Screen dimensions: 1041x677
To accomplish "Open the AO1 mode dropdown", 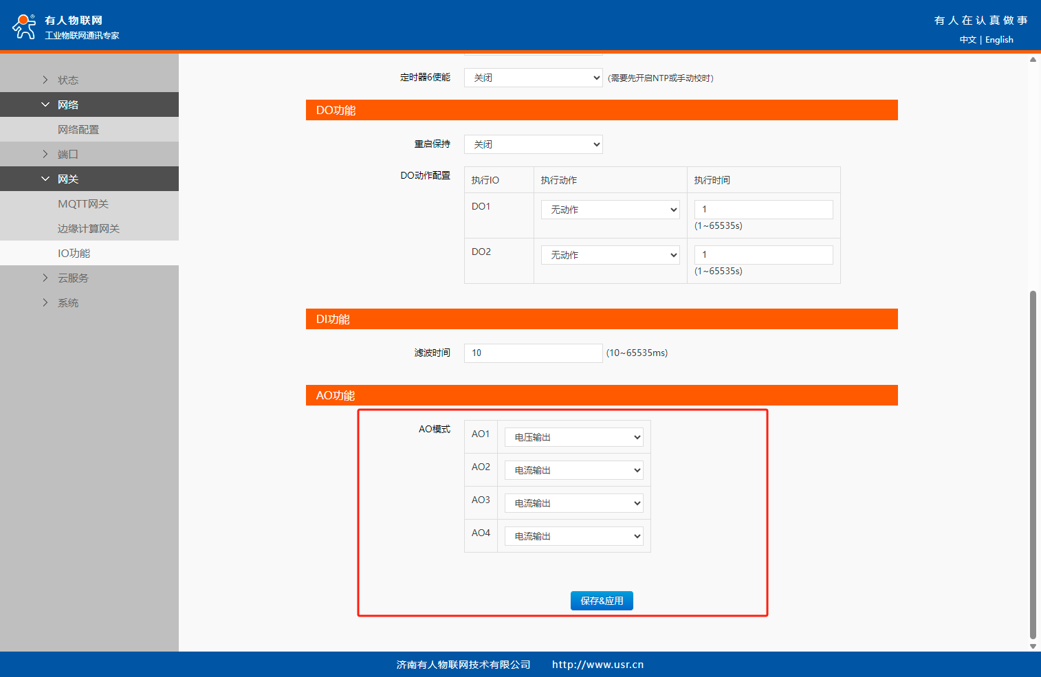I will [x=573, y=437].
